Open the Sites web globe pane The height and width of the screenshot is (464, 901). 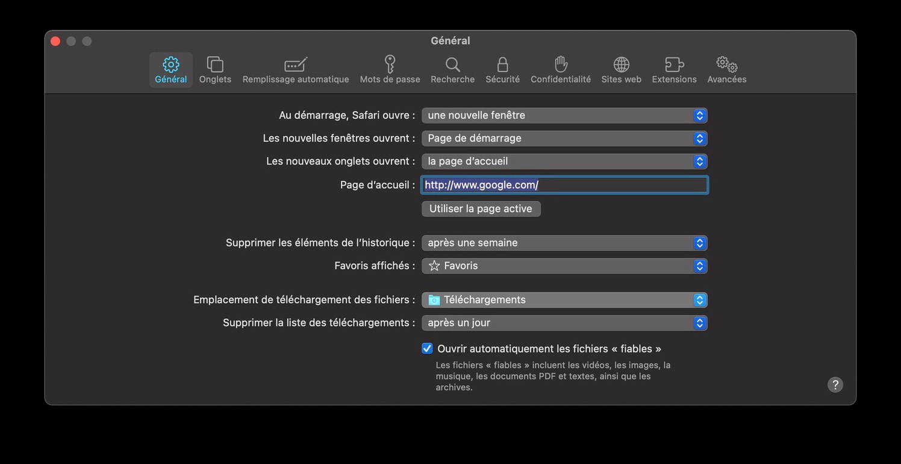(x=621, y=70)
